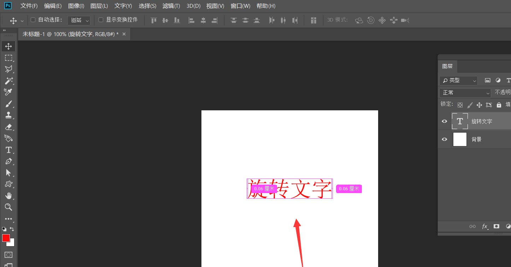Click the red foreground color swatch
The height and width of the screenshot is (267, 511).
tap(5, 238)
